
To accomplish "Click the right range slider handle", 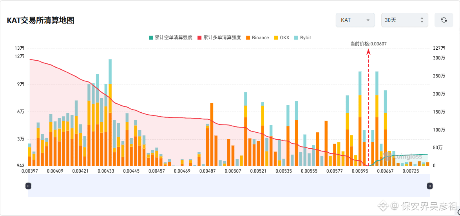I will click(x=430, y=185).
